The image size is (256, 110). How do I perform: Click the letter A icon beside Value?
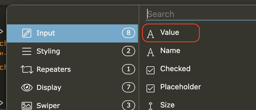[150, 34]
